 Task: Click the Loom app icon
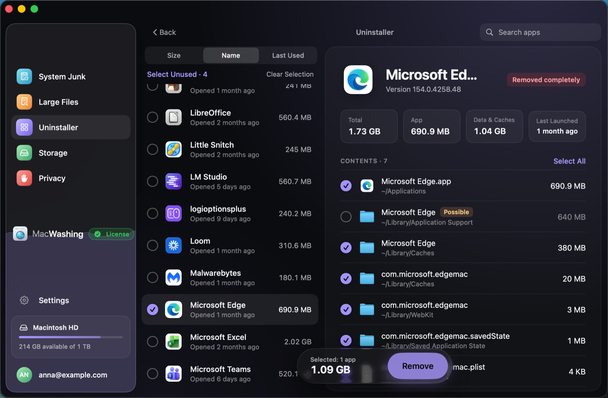[174, 246]
